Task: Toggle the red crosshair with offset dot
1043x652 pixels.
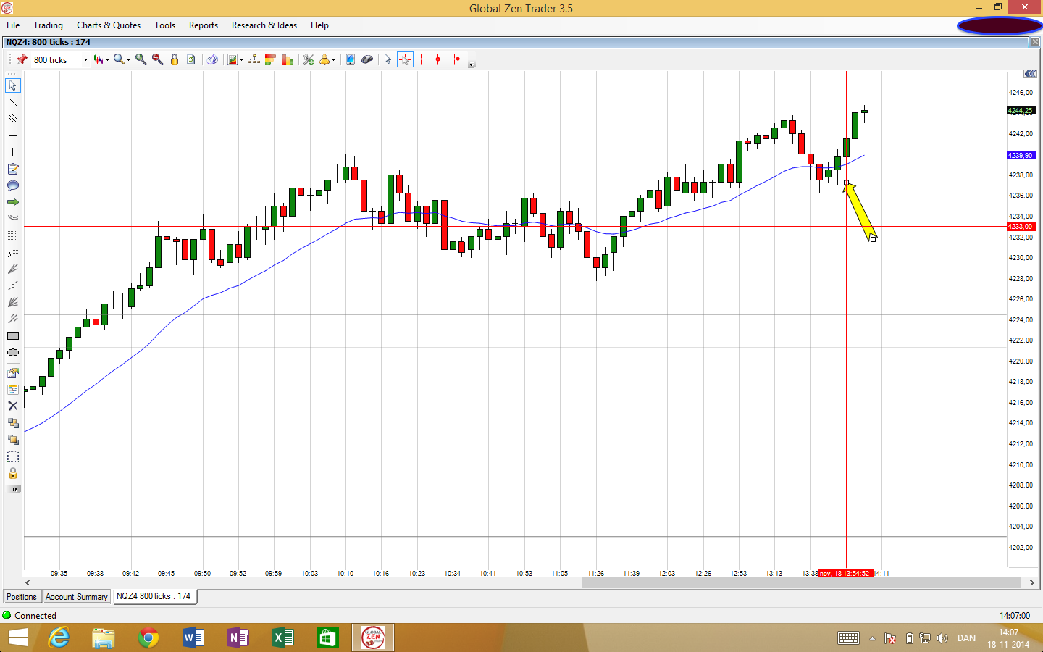Action: click(x=455, y=59)
